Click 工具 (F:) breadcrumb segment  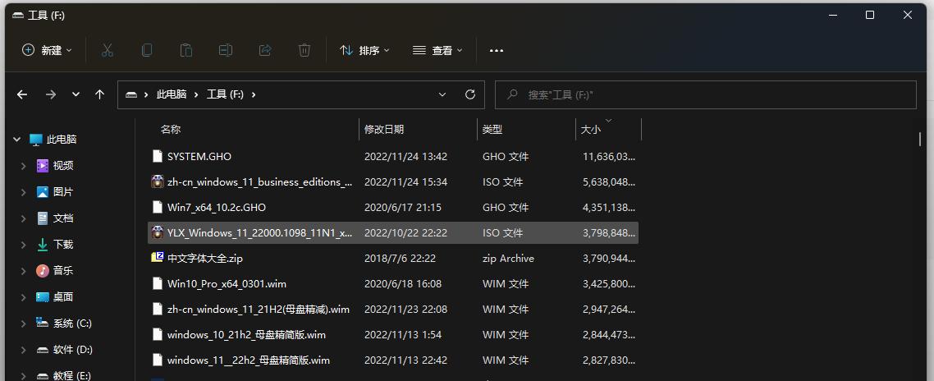pyautogui.click(x=225, y=94)
